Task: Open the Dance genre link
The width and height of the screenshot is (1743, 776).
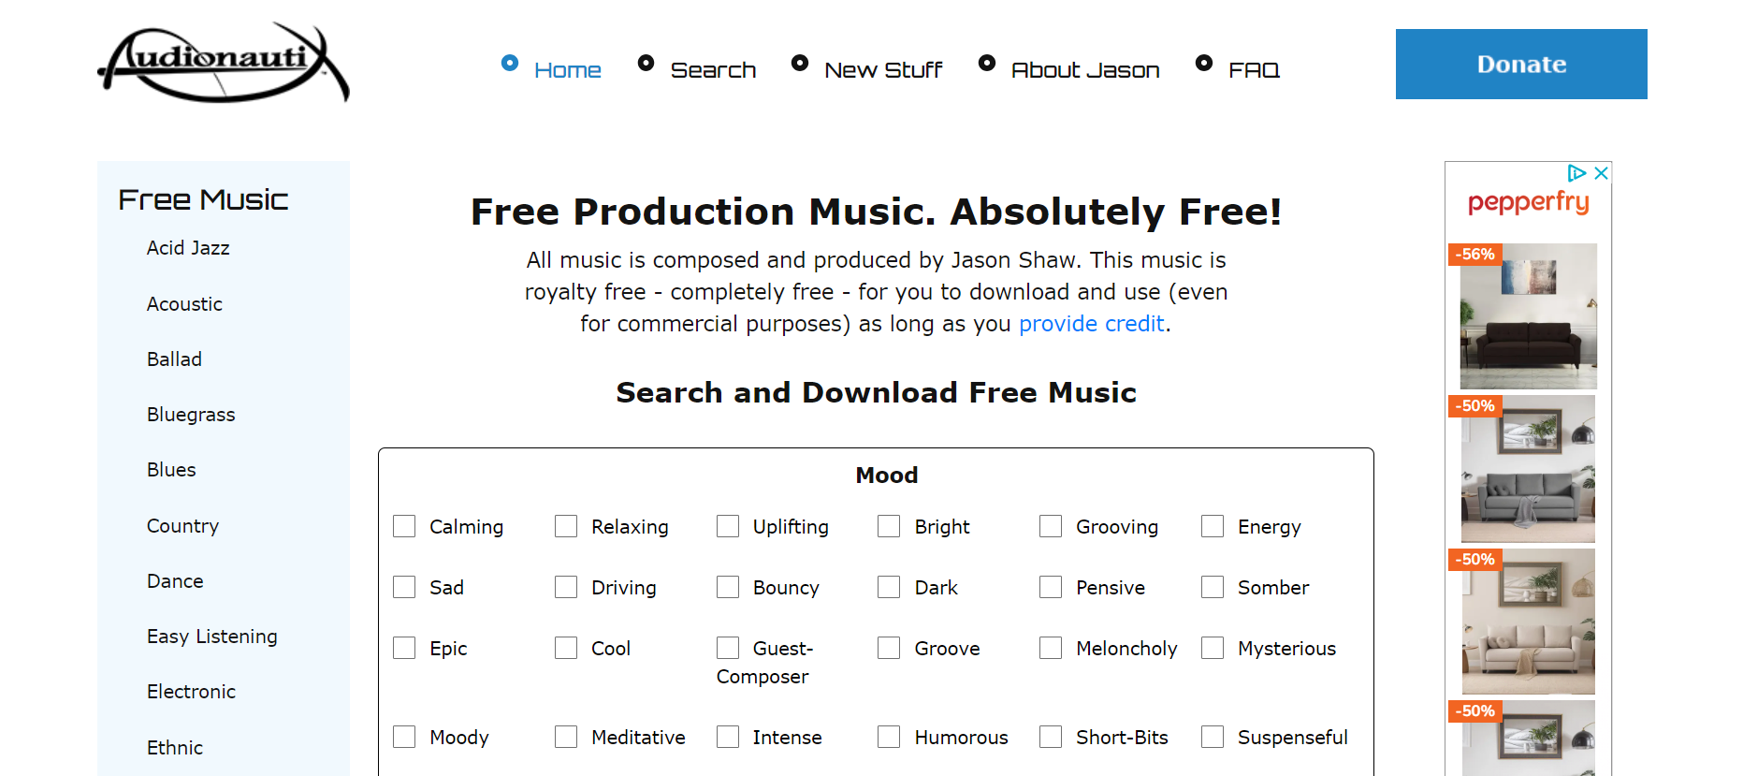Action: click(175, 581)
